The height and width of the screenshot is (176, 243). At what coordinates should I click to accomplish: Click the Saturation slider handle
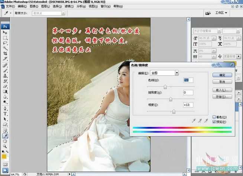(x=171, y=99)
